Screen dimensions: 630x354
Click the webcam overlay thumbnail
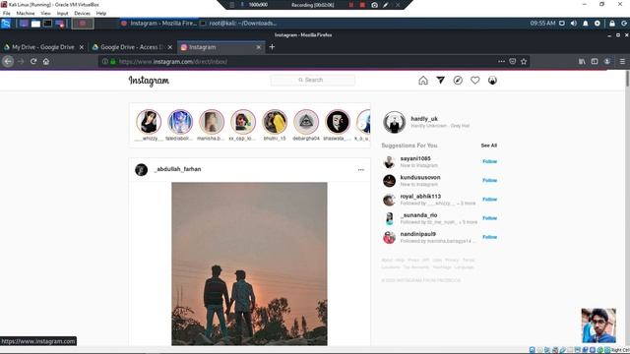click(598, 325)
